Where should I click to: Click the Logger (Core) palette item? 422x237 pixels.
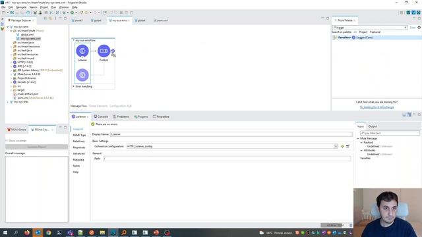(x=362, y=38)
